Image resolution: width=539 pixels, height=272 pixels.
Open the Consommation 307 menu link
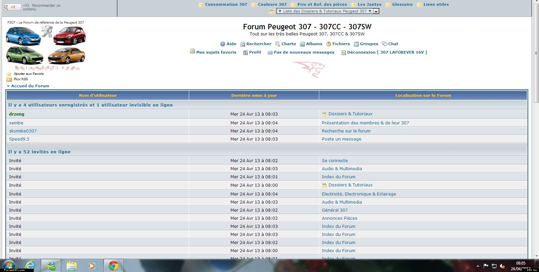(x=226, y=5)
